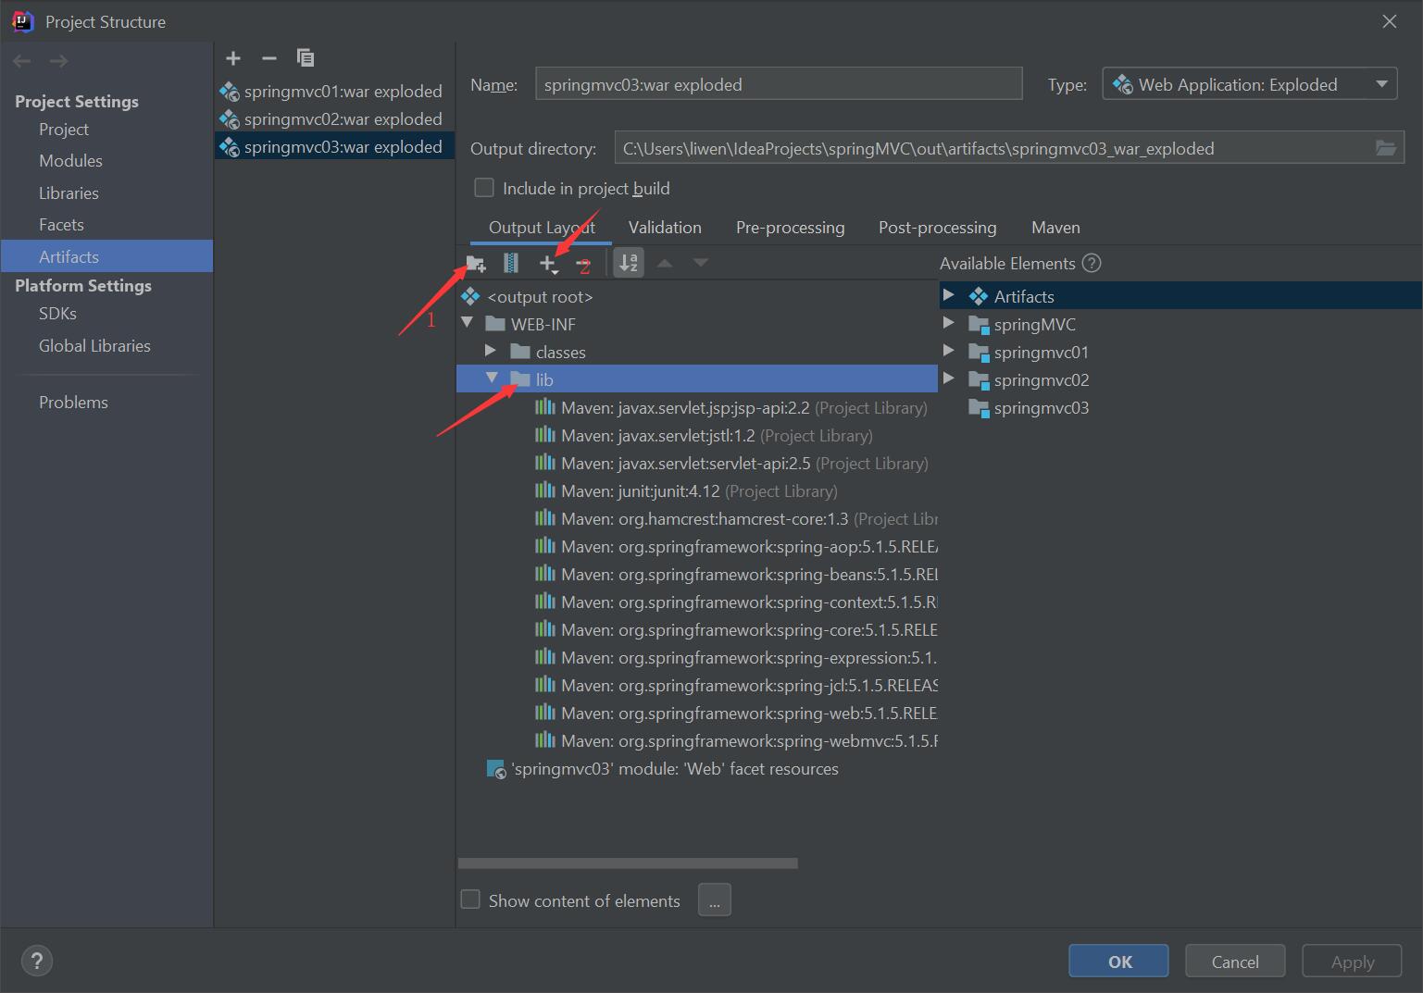1423x993 pixels.
Task: Open SDKs platform settings
Action: click(57, 314)
